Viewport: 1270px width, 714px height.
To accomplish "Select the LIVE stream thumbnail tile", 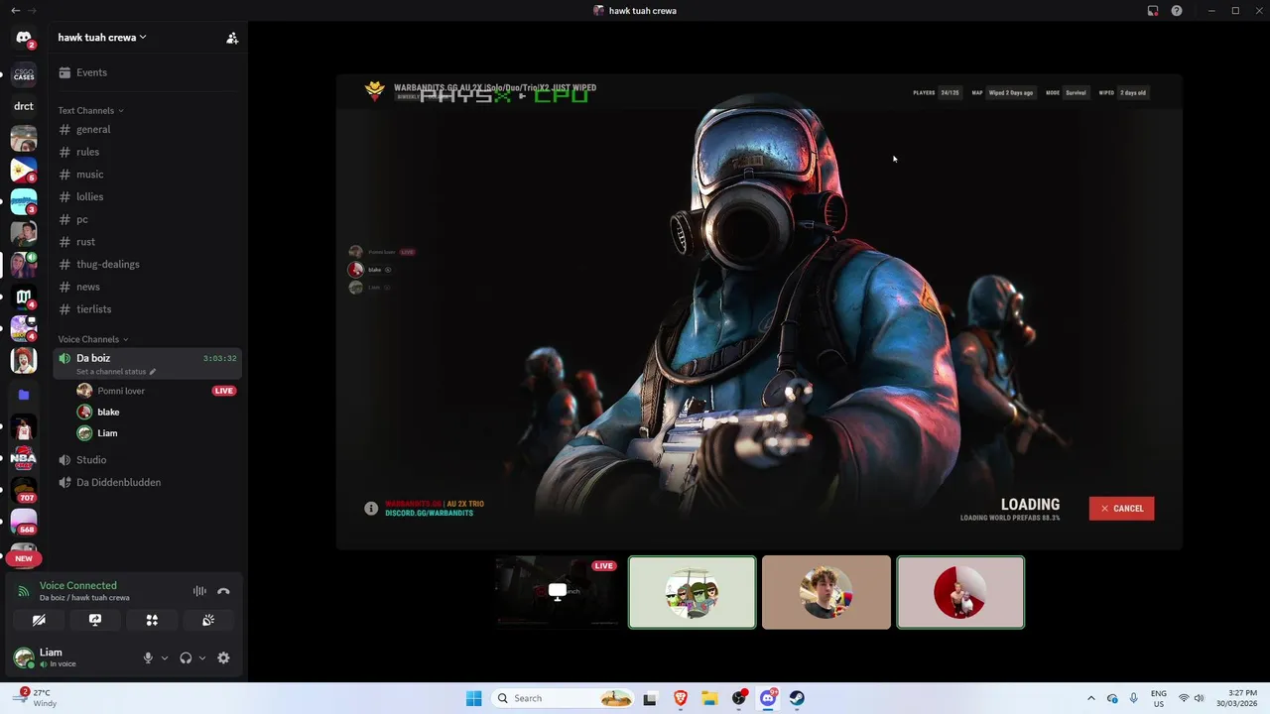I will [557, 592].
